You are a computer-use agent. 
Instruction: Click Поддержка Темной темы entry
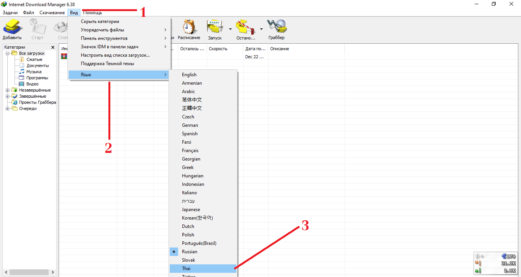click(119, 64)
